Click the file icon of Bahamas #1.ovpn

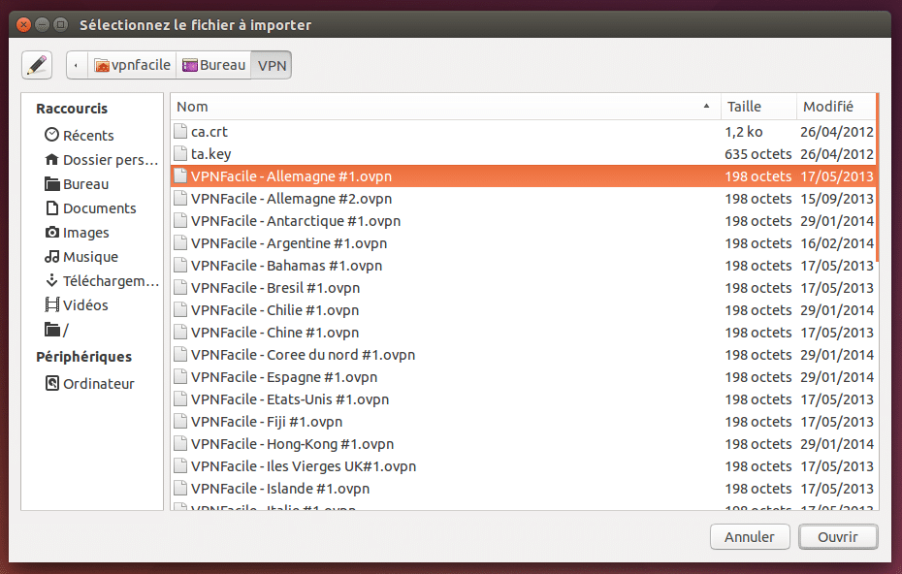(180, 265)
